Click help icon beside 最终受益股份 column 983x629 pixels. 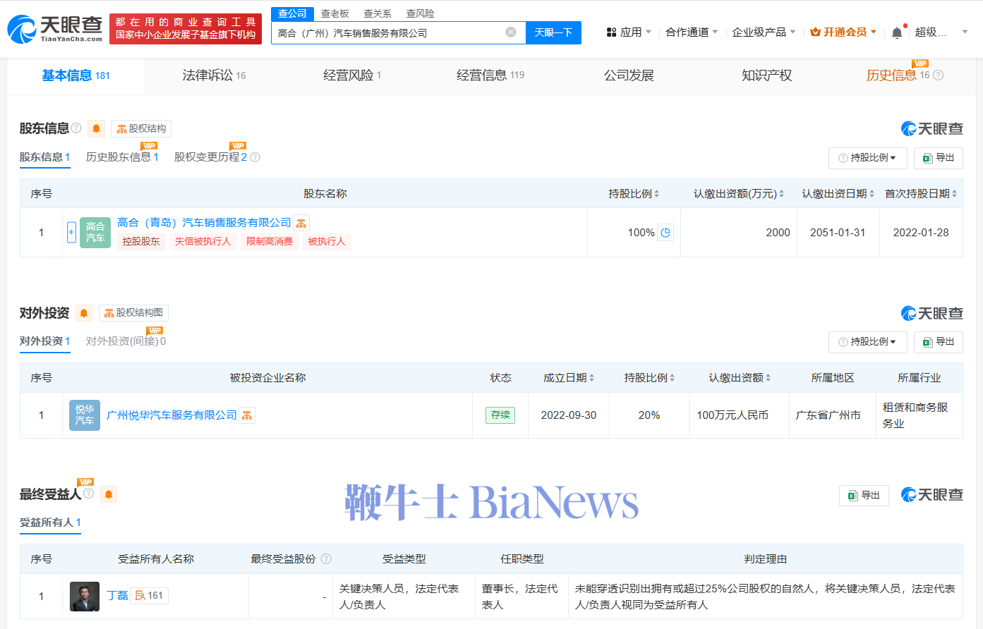click(x=326, y=559)
